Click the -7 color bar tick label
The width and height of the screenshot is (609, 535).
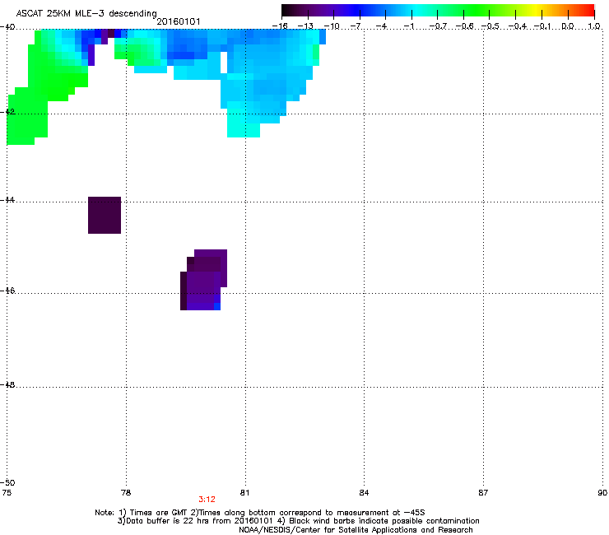click(356, 26)
